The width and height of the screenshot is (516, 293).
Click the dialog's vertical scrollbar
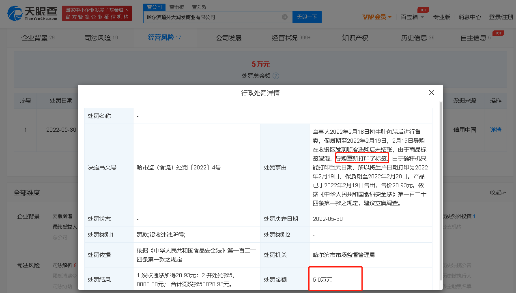[x=441, y=182]
